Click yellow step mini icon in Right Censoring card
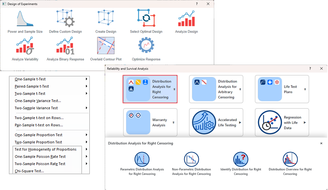Viewport: 328px width, 190px height. click(x=138, y=82)
